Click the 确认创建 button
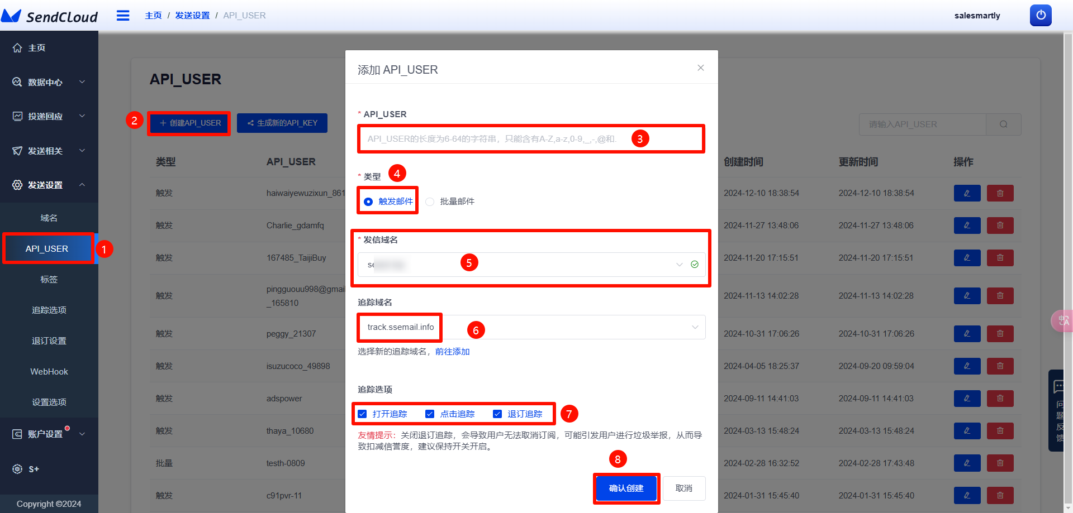The image size is (1073, 513). [626, 488]
